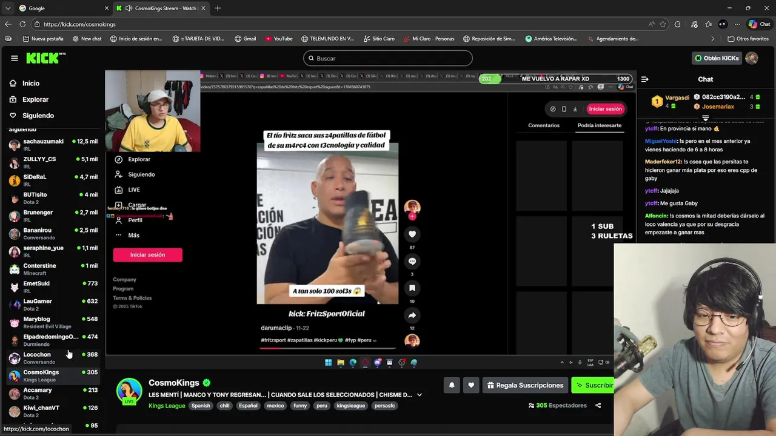Open ZULLYY_CS channel in following list
The image size is (776, 436).
pyautogui.click(x=53, y=162)
